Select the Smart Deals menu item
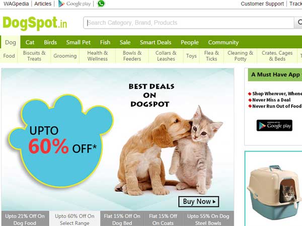 point(156,42)
